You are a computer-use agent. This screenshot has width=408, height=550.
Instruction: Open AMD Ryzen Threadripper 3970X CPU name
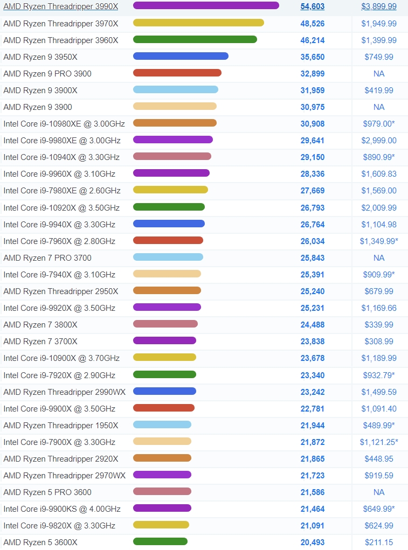click(61, 24)
